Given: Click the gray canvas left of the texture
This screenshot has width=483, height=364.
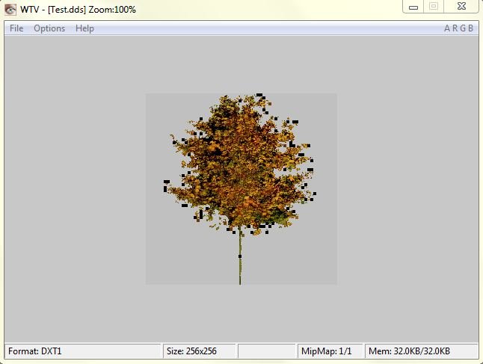Looking at the screenshot, I should click(x=75, y=187).
